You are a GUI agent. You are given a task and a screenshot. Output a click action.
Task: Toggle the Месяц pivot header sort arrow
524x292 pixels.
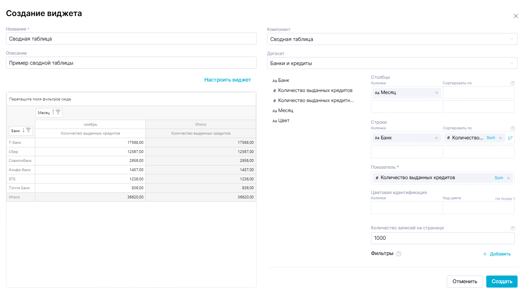53,112
